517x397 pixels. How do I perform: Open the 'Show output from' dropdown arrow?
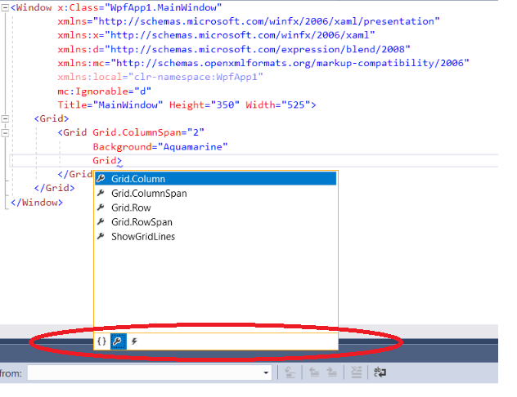[x=266, y=373]
